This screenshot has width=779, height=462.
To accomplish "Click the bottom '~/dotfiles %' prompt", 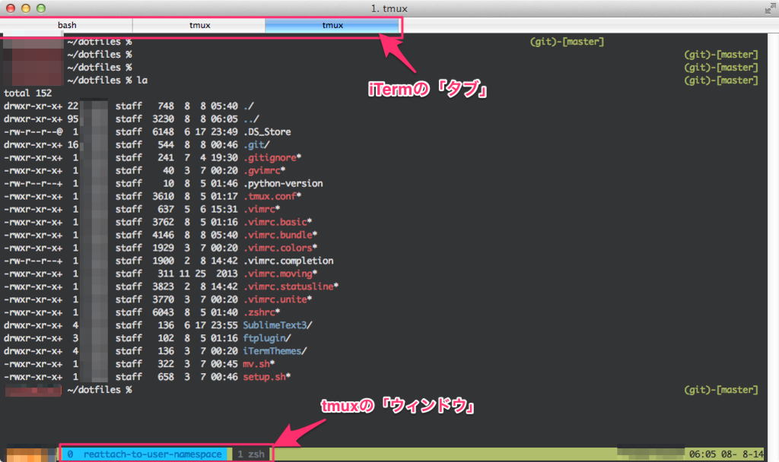I will pos(100,390).
